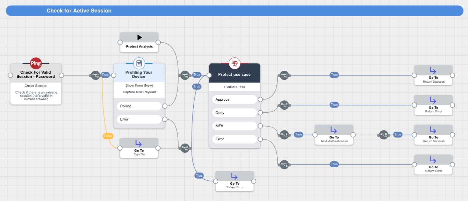The image size is (468, 201).
Task: Select Error output of Profiling Your Device
Action: tap(139, 119)
